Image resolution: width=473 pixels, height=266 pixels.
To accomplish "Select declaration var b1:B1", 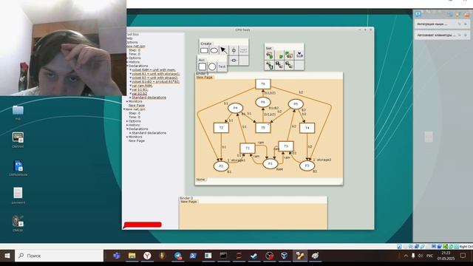I will click(x=140, y=89).
